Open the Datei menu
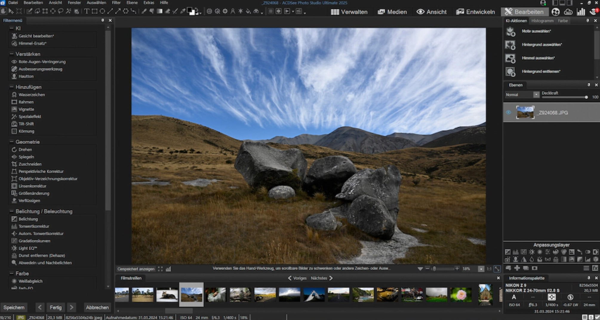600x320 pixels. [x=13, y=3]
